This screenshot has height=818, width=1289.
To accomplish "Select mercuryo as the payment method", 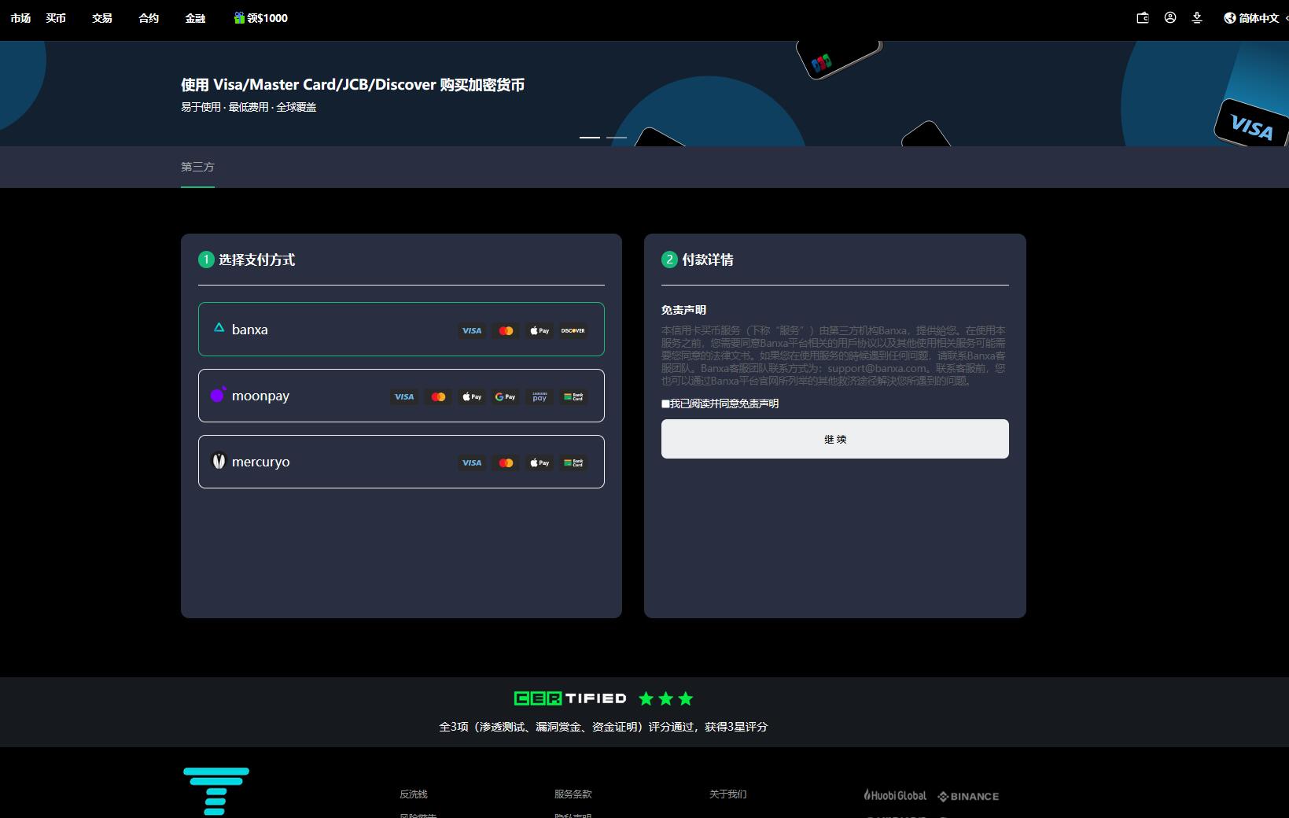I will coord(401,462).
